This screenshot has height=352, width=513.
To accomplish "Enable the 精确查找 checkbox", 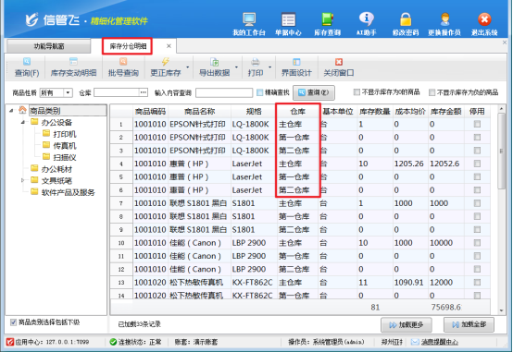I will click(260, 92).
